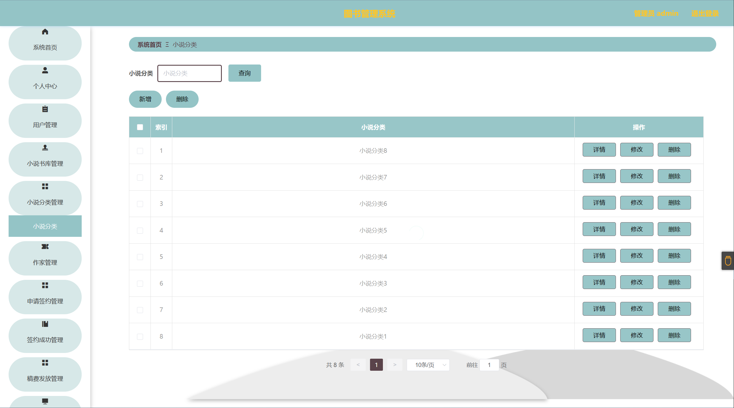Check the checkbox for row 小说分类7
734x408 pixels.
(140, 177)
